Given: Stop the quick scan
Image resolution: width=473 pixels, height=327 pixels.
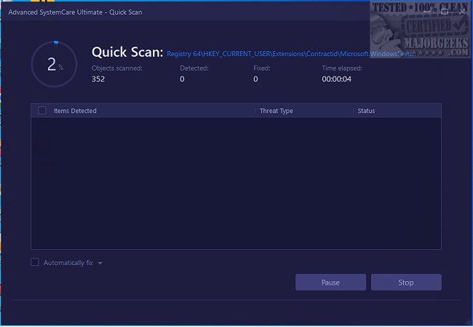Looking at the screenshot, I should [406, 283].
